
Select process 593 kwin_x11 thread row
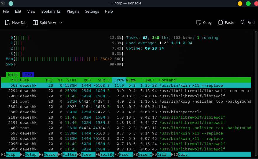pyautogui.click(x=126, y=133)
